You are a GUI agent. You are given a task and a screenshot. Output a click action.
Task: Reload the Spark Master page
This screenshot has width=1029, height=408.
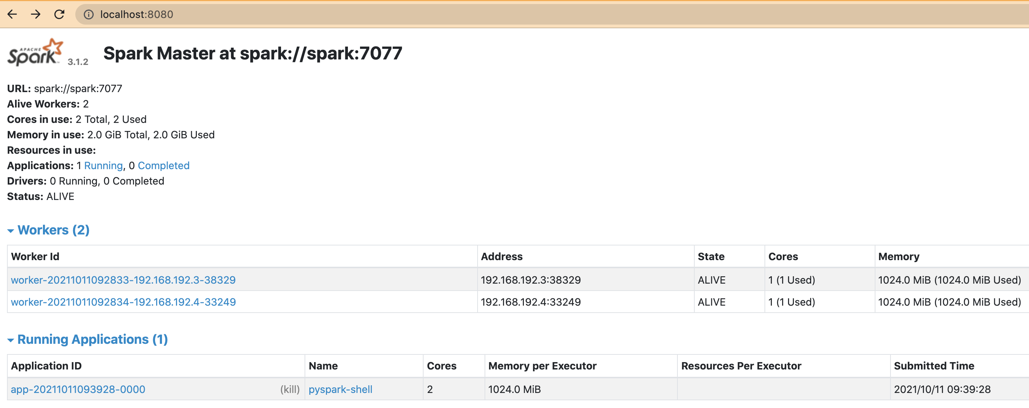pos(59,14)
